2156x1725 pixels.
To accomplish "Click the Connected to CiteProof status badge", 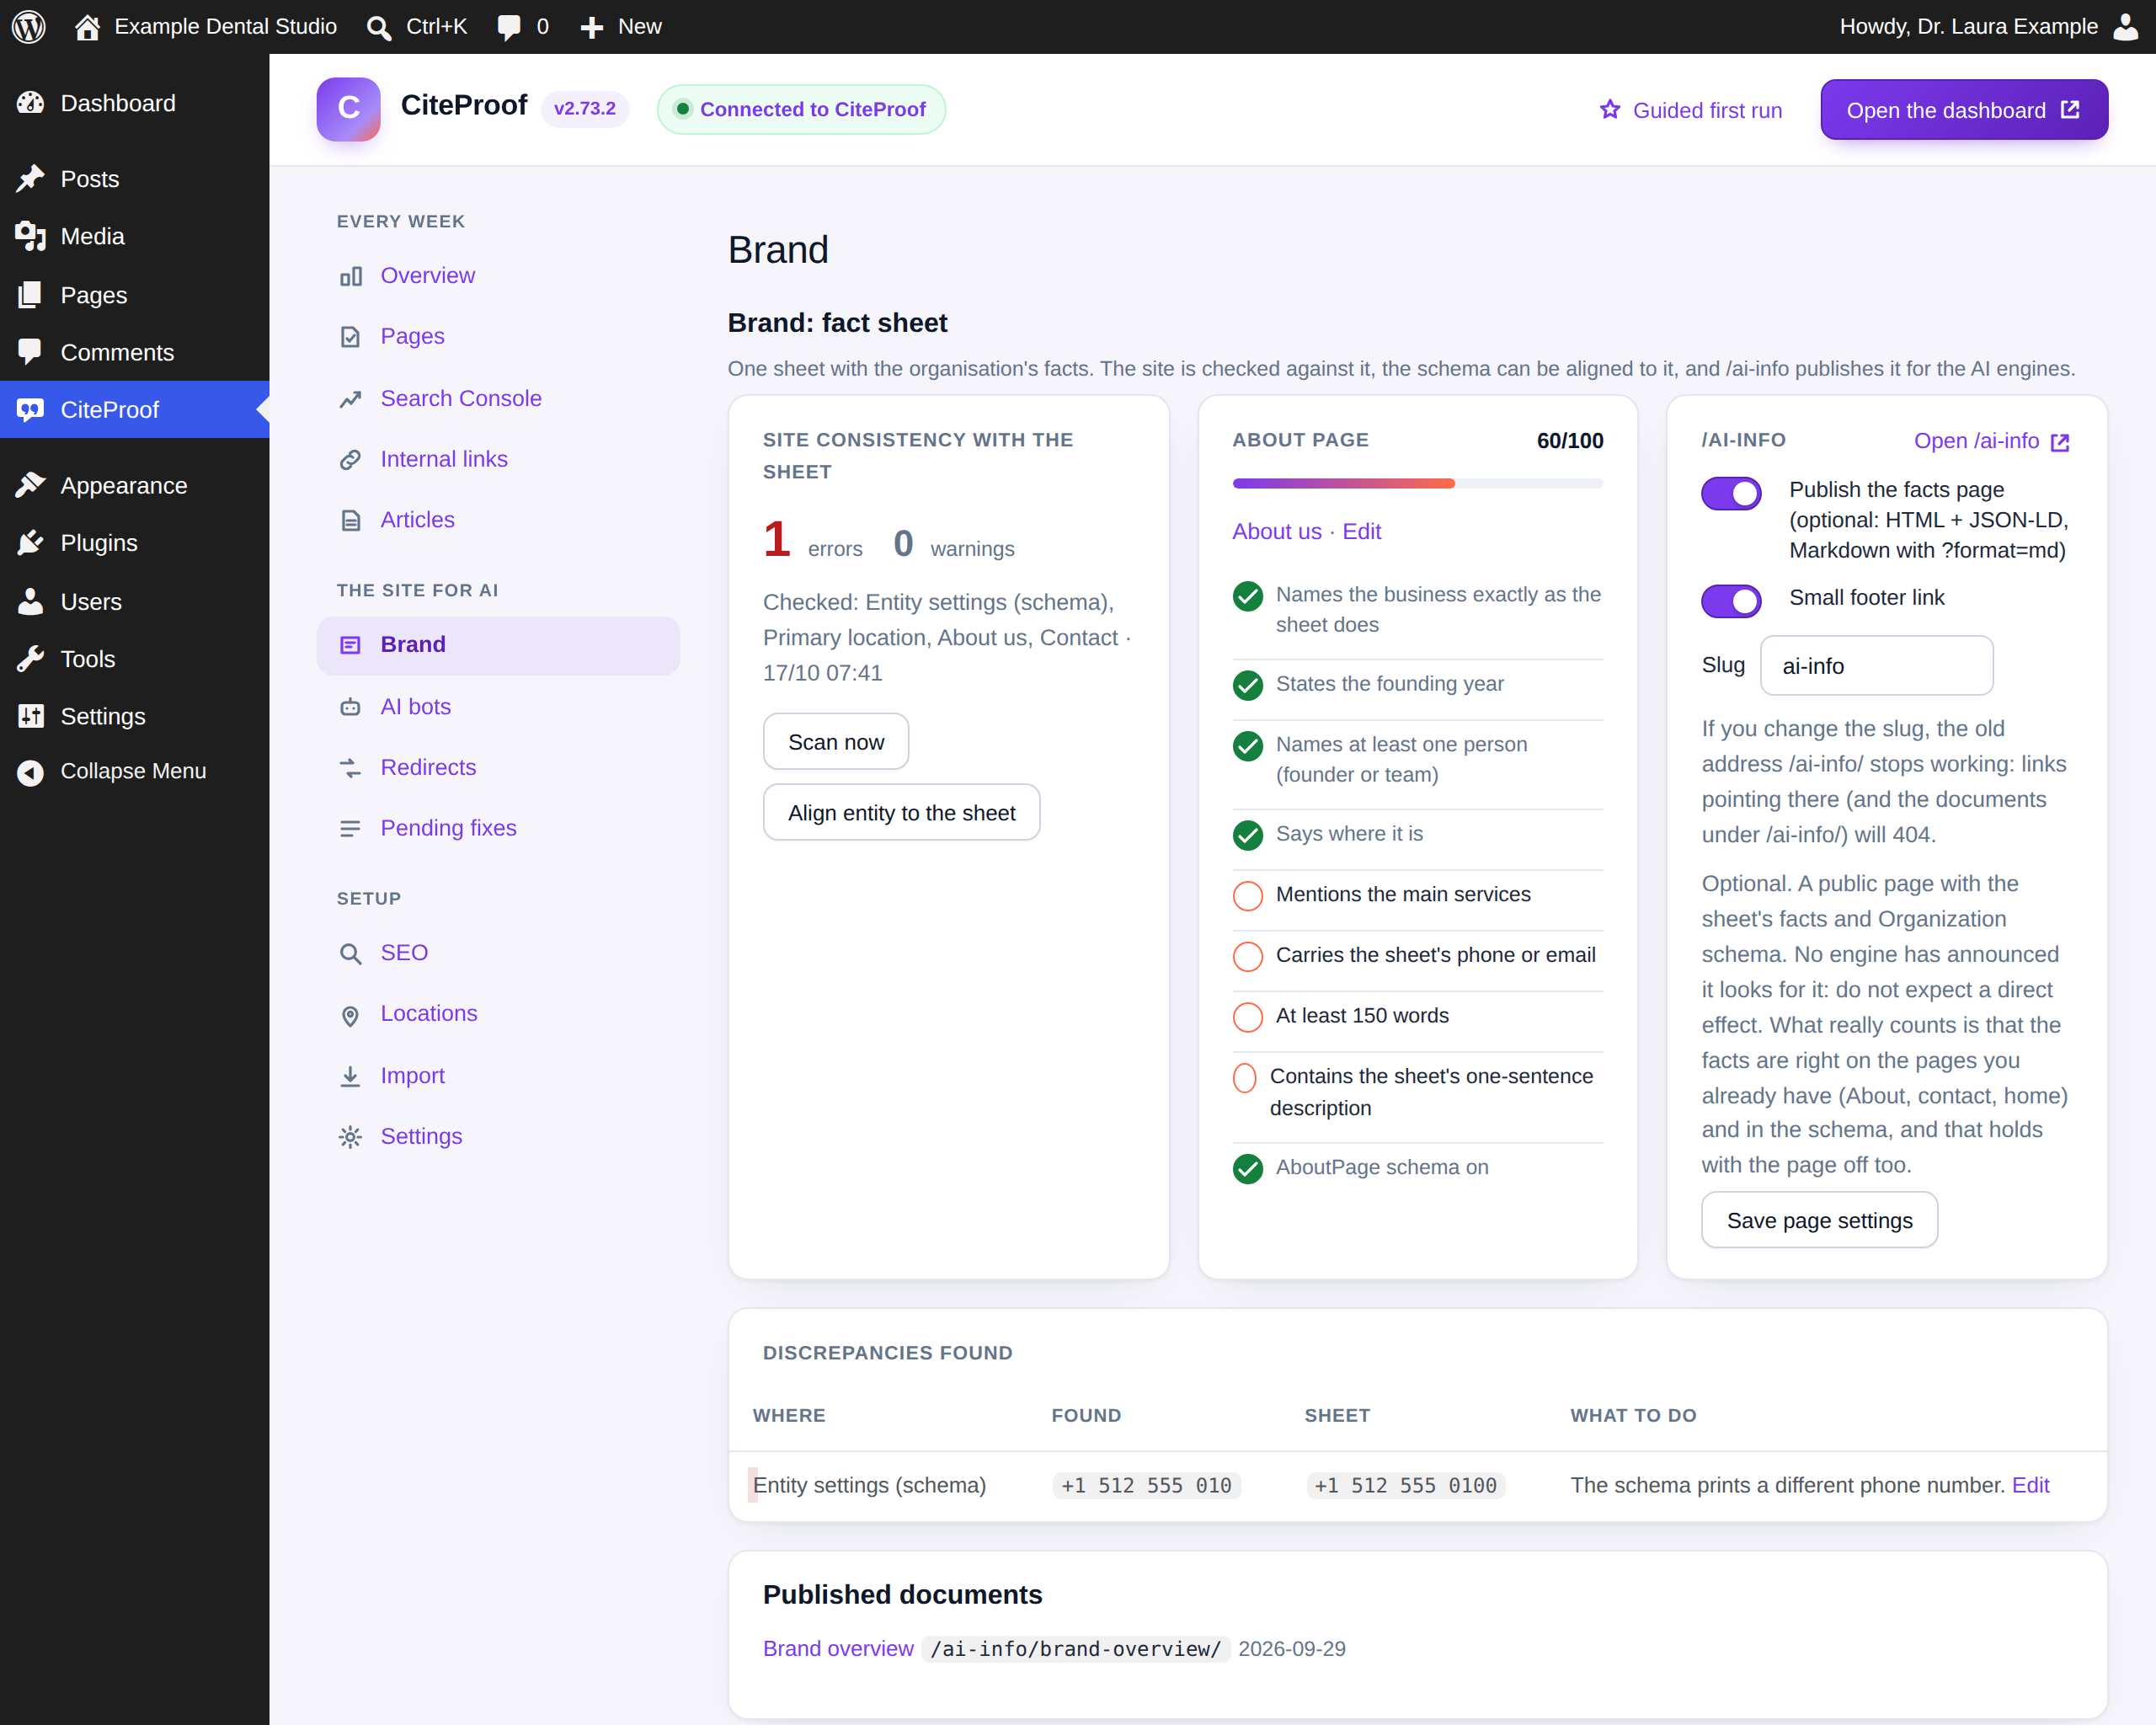I will pyautogui.click(x=801, y=109).
